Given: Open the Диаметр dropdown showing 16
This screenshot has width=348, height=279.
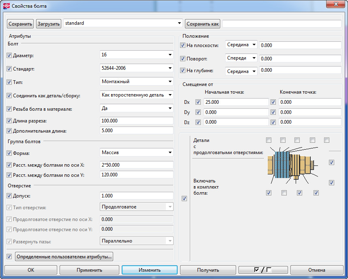Looking at the screenshot, I should click(137, 55).
